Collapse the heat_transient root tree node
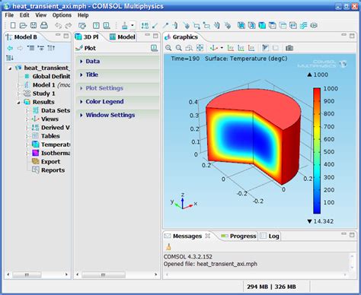This screenshot has height=295, width=361. (x=10, y=68)
